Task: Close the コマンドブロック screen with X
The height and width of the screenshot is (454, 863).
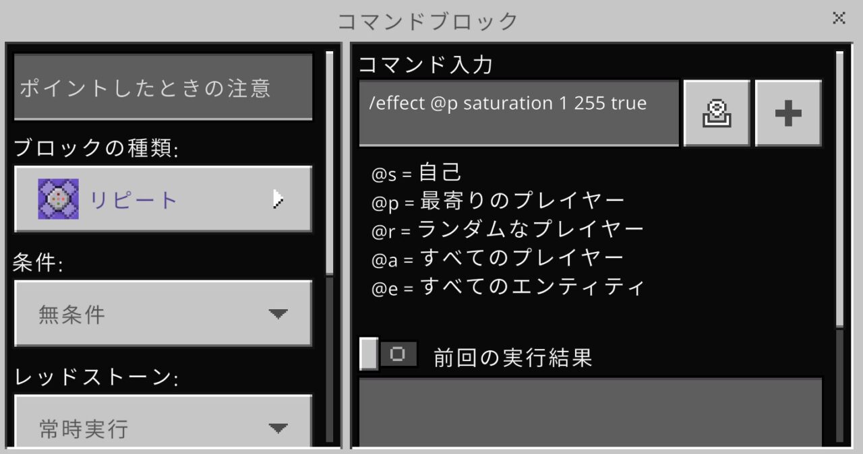Action: pos(839,18)
